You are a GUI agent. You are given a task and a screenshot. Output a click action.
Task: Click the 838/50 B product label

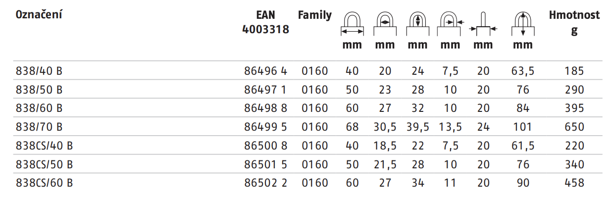click(39, 90)
